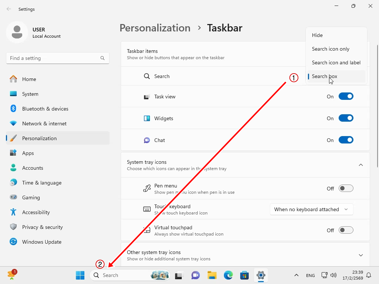Image resolution: width=379 pixels, height=284 pixels.
Task: Expand Other system tray icons section
Action: coord(361,255)
